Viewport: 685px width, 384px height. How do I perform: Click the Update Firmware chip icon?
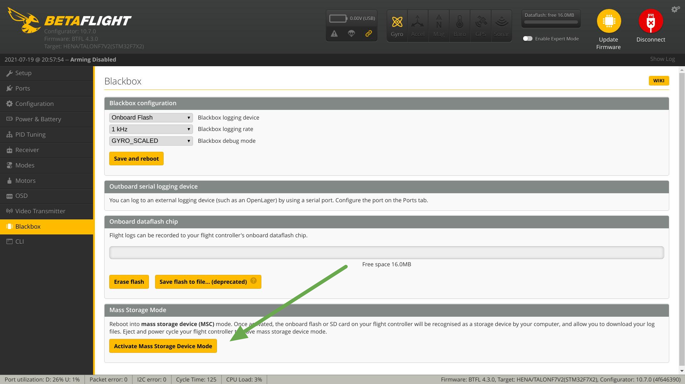click(608, 21)
